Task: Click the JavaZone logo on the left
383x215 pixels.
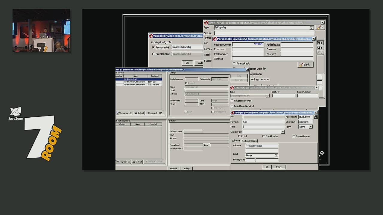Action: tap(16, 113)
